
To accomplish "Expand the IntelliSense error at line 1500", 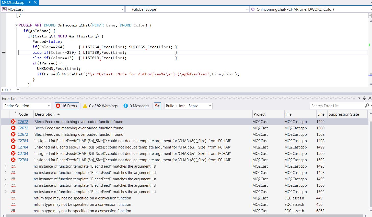I will click(5, 185).
